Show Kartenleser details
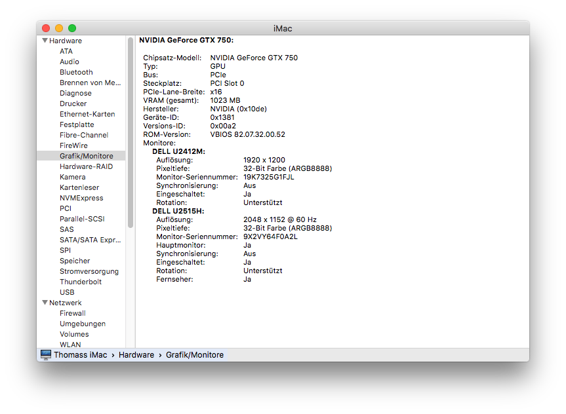566x414 pixels. click(x=79, y=187)
